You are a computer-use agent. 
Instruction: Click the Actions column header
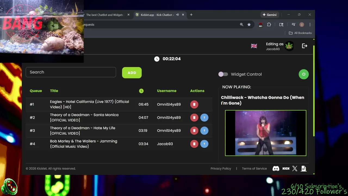tap(197, 91)
